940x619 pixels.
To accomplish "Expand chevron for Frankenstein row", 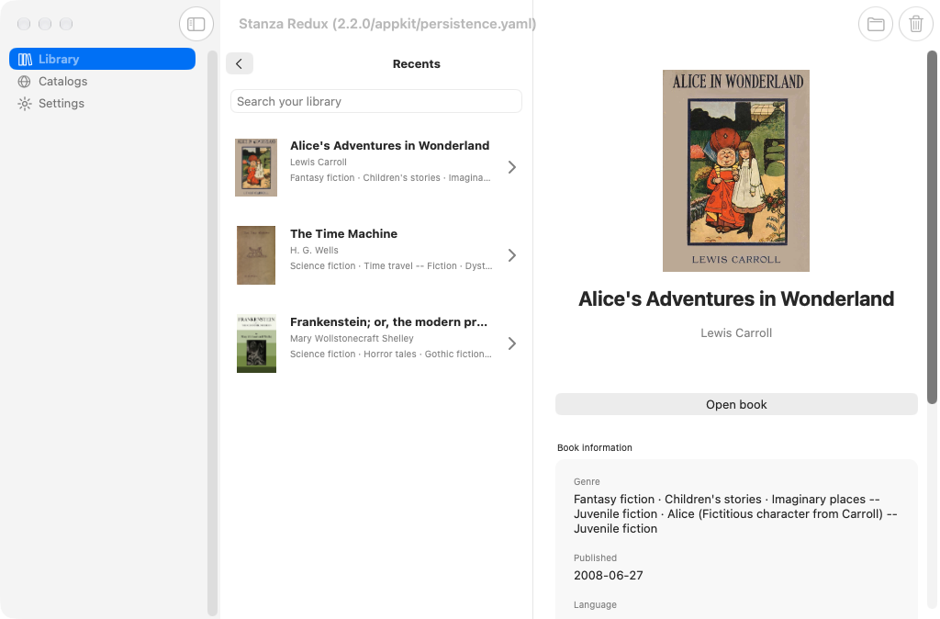I will [512, 343].
